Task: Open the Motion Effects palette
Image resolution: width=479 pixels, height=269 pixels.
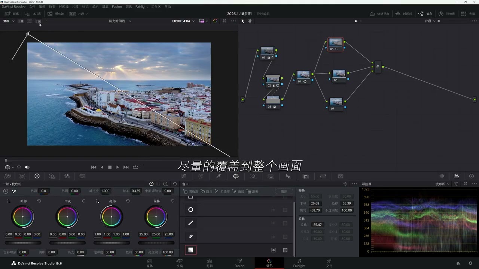Action: point(82,176)
